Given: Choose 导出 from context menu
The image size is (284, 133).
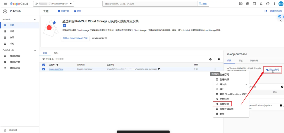Looking at the screenshot, I should click(x=231, y=89).
